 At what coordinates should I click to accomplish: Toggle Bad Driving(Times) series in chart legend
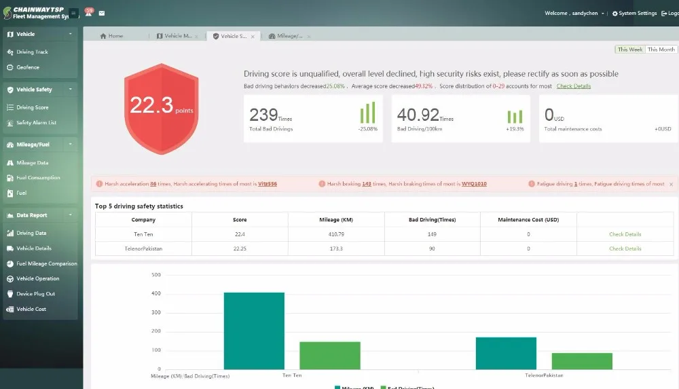[407, 387]
